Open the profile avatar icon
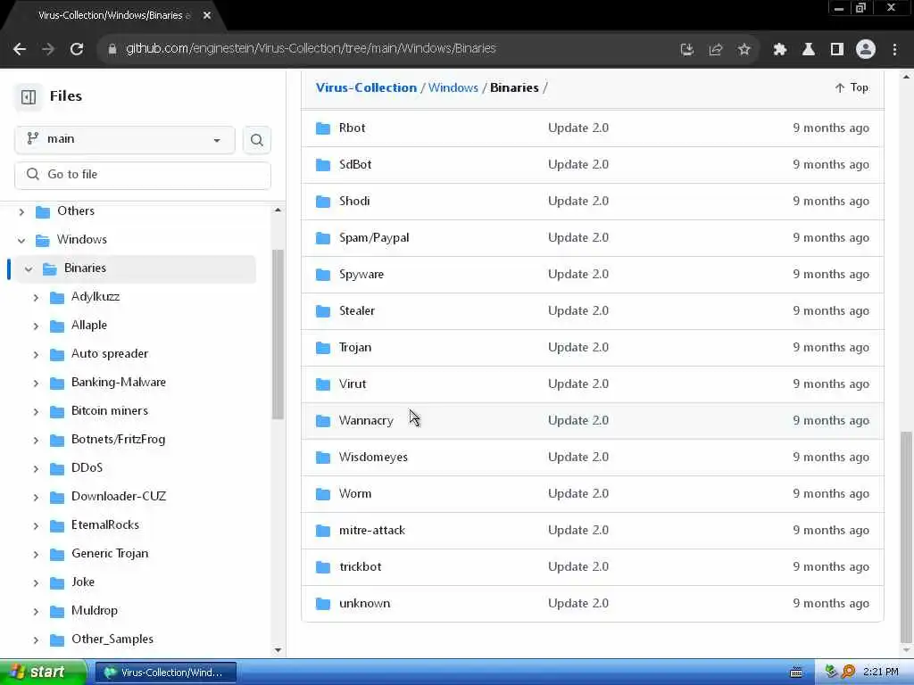The image size is (914, 685). [x=866, y=50]
